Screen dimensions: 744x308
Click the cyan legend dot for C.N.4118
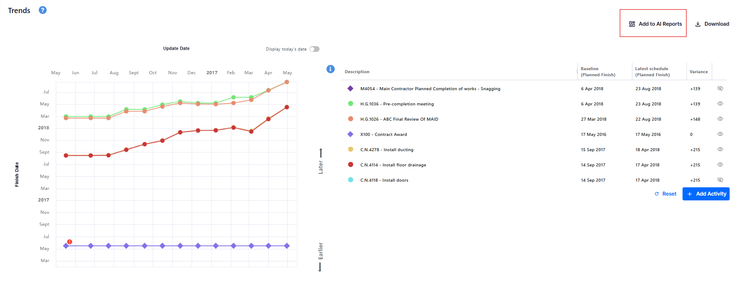pyautogui.click(x=350, y=180)
